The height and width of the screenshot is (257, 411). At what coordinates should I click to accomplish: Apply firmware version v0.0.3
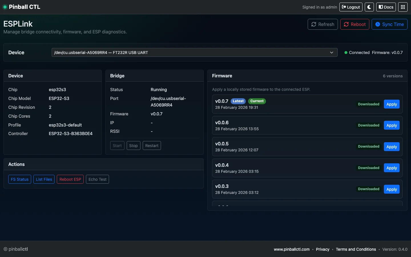[391, 189]
